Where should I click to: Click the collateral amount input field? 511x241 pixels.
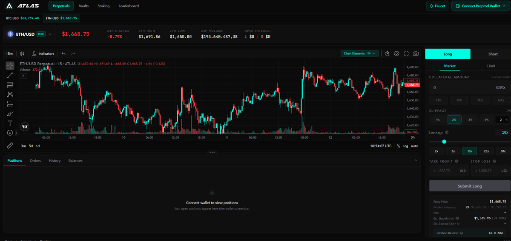click(x=470, y=87)
